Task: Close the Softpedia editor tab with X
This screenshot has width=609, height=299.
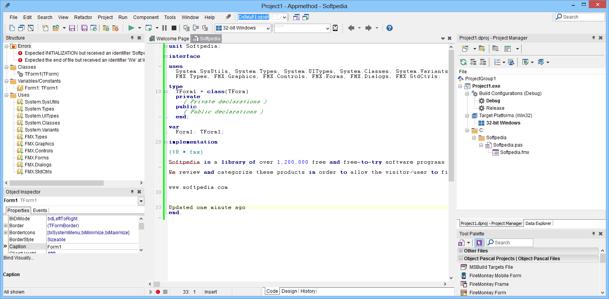Action: (x=450, y=38)
